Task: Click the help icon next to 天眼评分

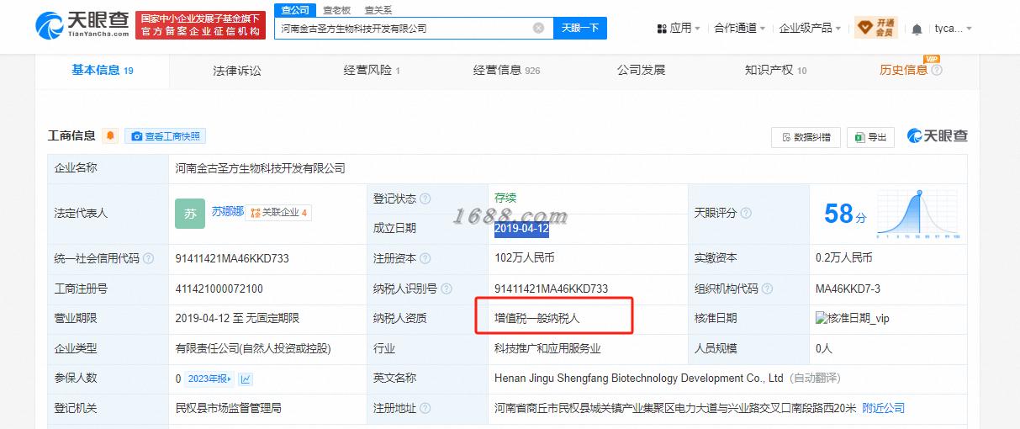Action: (x=746, y=214)
